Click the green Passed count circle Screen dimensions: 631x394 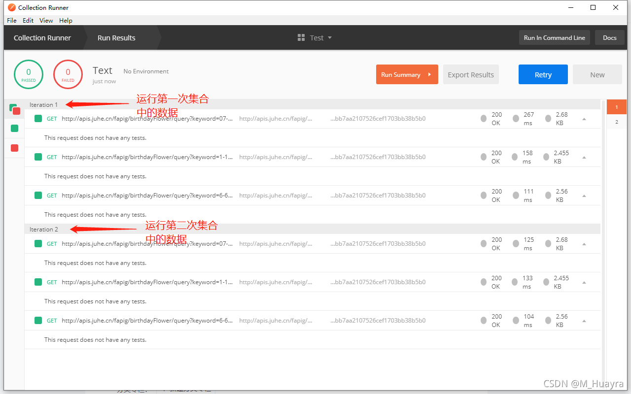pyautogui.click(x=29, y=75)
